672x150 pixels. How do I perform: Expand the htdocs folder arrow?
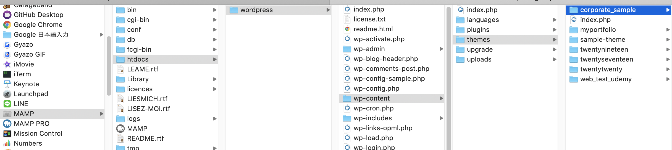coord(215,59)
